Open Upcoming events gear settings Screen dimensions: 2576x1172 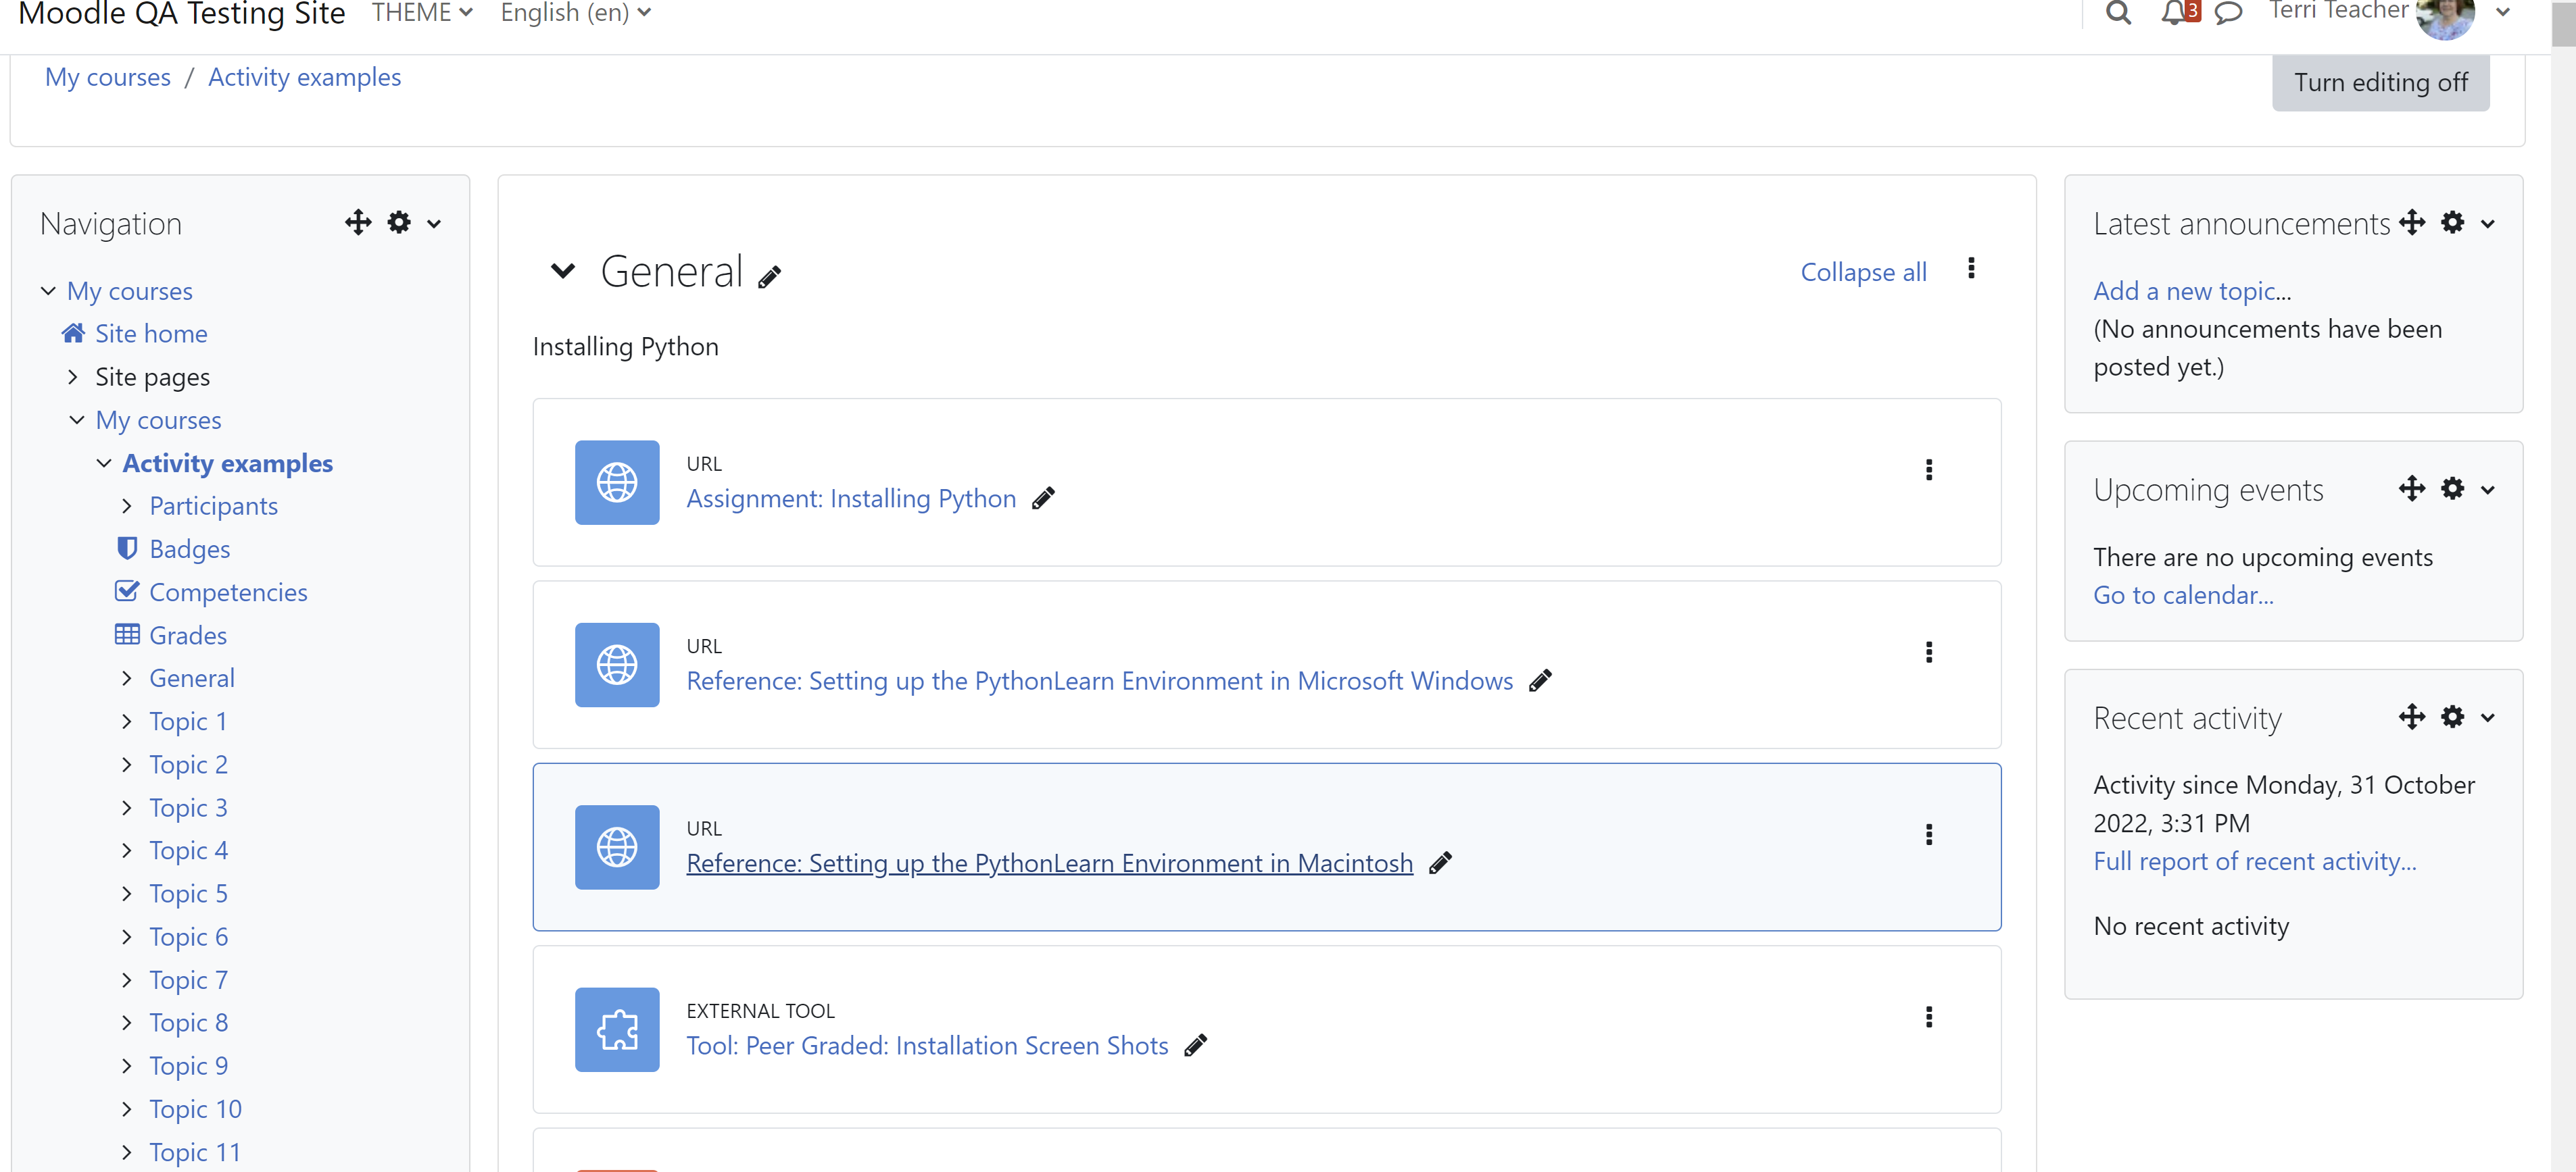2452,488
